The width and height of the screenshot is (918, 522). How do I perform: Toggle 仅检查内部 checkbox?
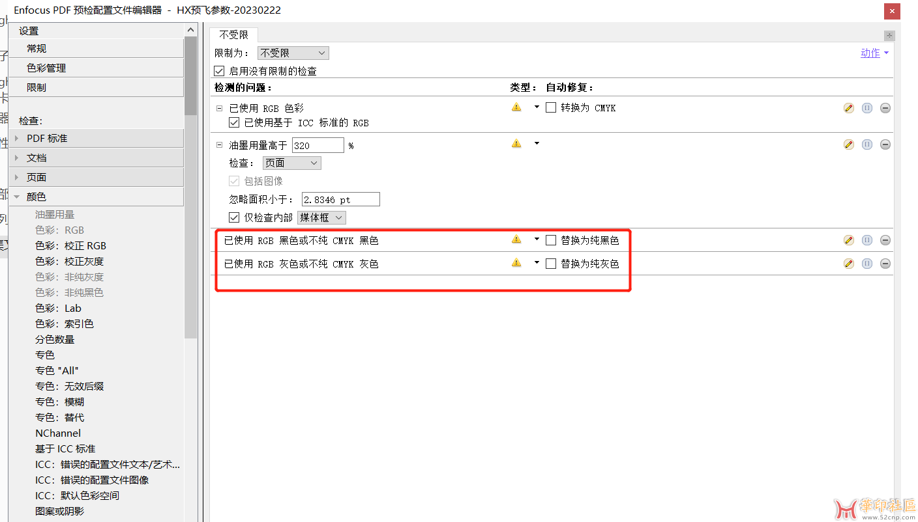234,217
